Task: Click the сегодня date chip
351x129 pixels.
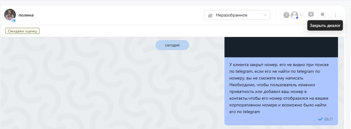Action: click(172, 45)
